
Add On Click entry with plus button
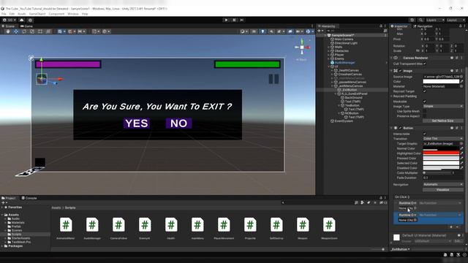[x=451, y=227]
